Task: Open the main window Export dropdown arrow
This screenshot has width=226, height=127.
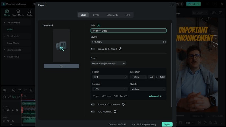Action: click(198, 4)
